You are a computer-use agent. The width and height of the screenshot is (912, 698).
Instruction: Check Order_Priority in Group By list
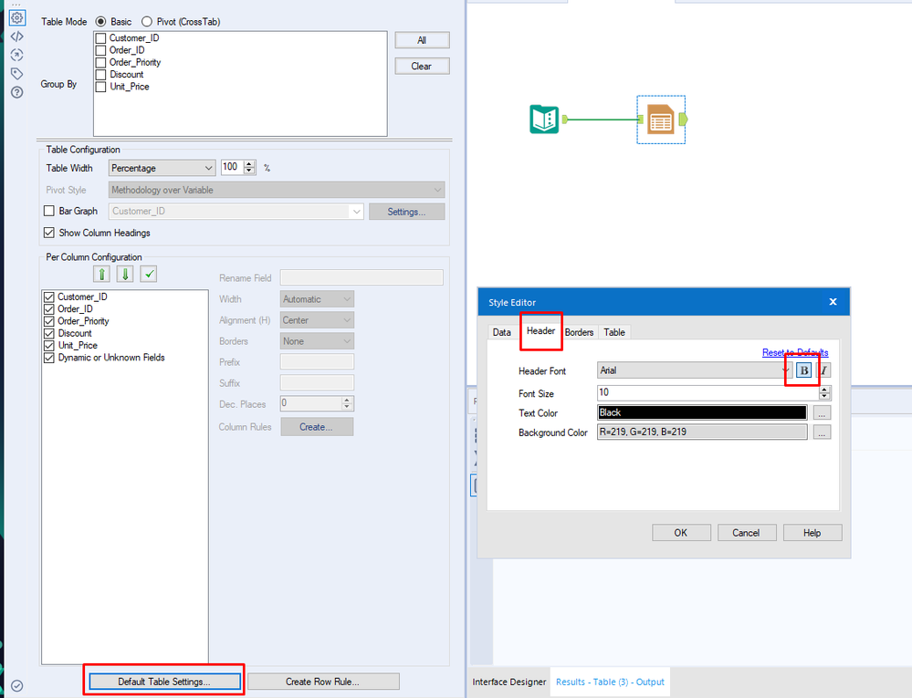coord(100,62)
